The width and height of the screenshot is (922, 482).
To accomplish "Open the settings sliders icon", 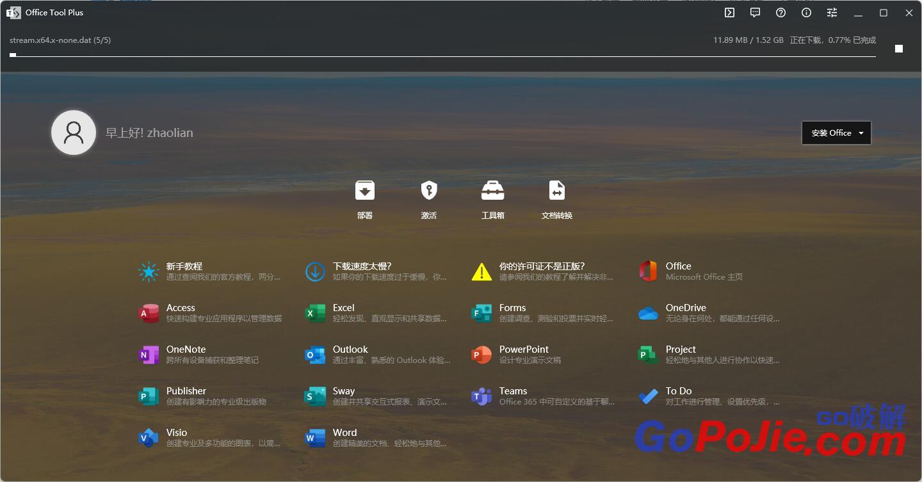I will pyautogui.click(x=832, y=12).
